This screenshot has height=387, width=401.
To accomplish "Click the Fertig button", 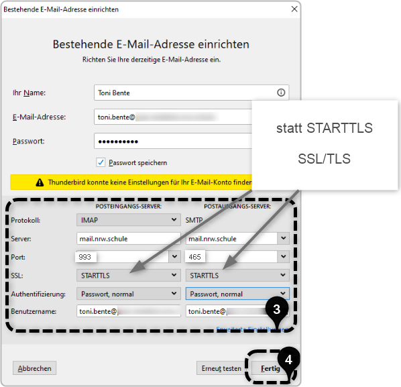I will [x=270, y=368].
